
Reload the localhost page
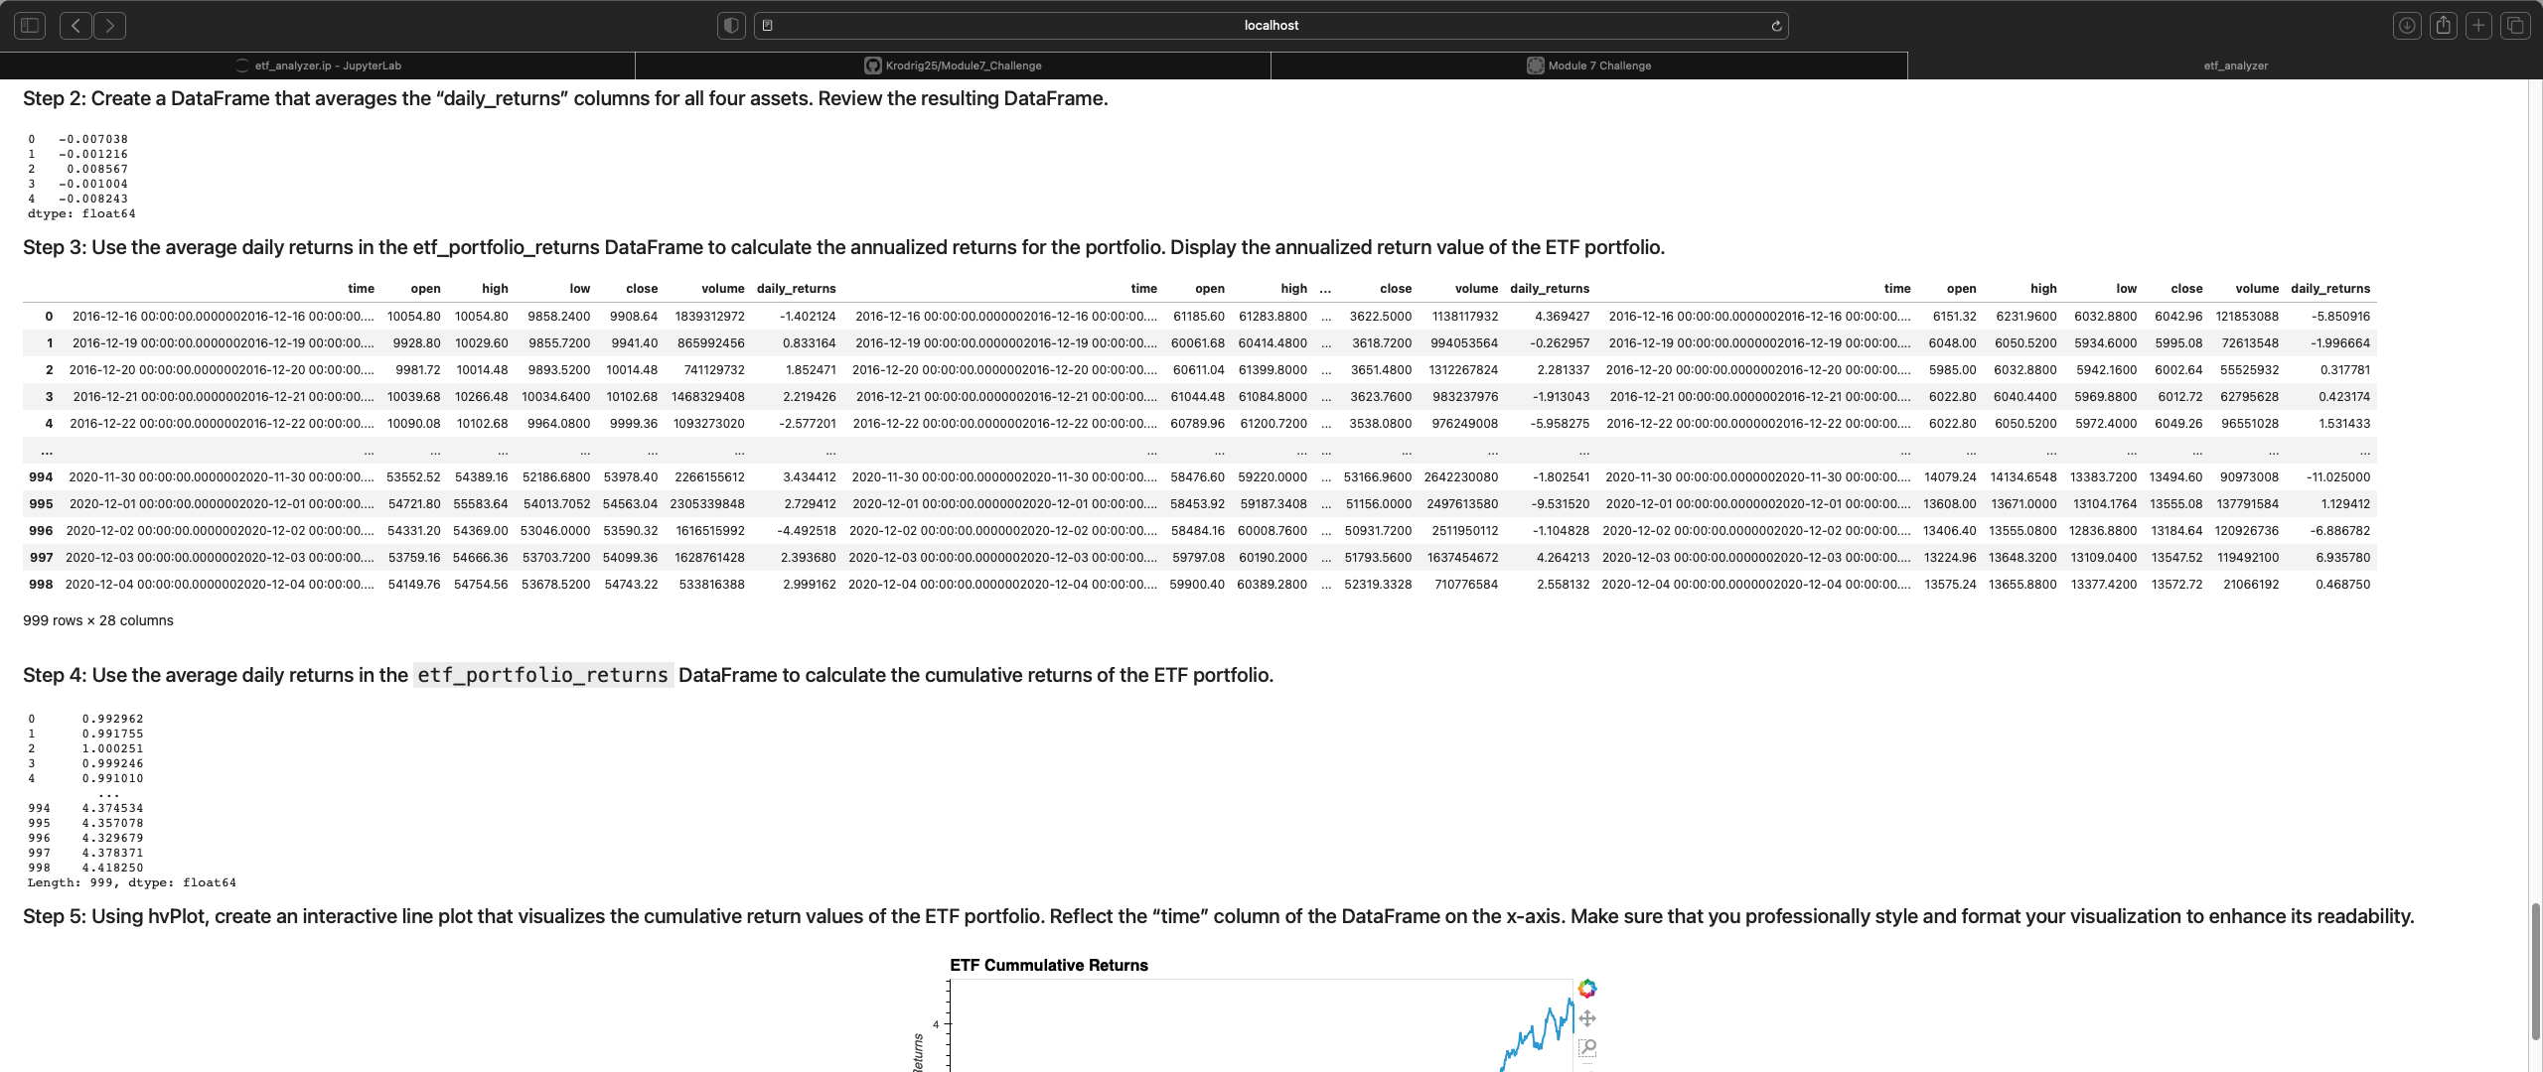(1775, 26)
